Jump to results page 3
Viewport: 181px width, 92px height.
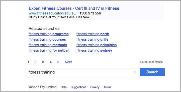[x=43, y=62]
